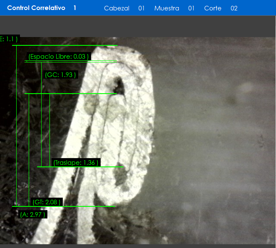
Task: Click the GT: 2.08 measurement label
Action: (47, 202)
